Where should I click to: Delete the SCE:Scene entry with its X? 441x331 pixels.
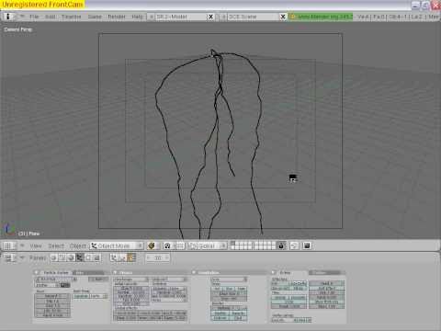click(283, 17)
